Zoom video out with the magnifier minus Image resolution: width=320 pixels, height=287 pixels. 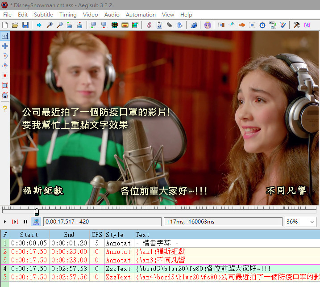[60, 25]
